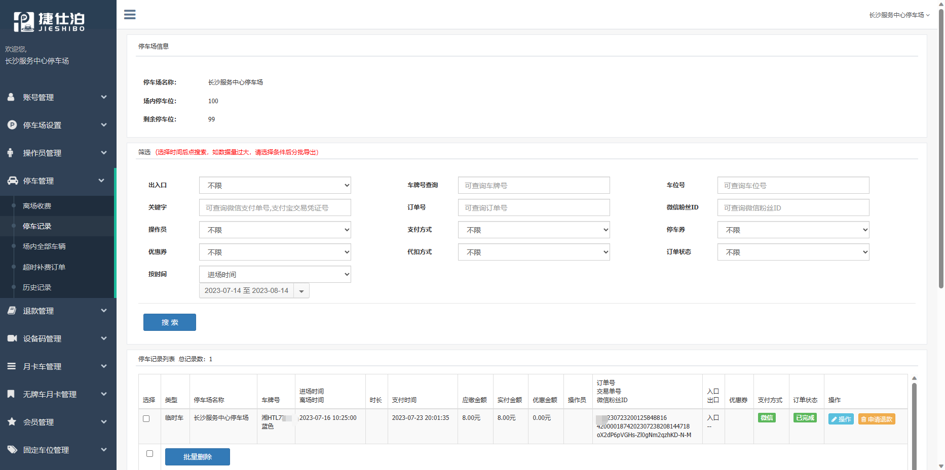This screenshot has height=470, width=945.
Task: Click the 车位号 input field
Action: coord(793,185)
